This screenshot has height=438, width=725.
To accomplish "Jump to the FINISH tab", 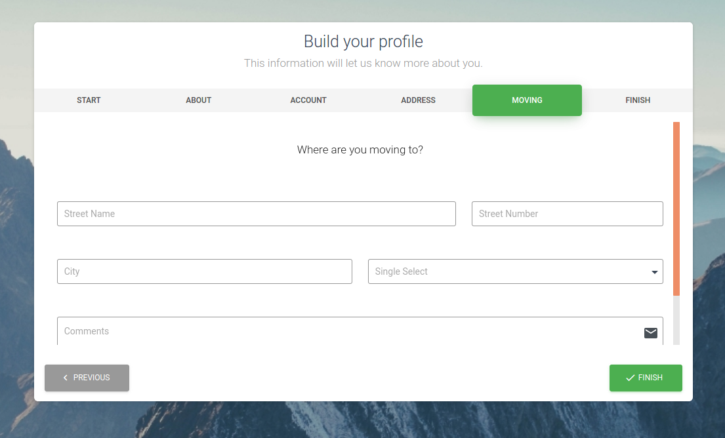I will click(638, 100).
